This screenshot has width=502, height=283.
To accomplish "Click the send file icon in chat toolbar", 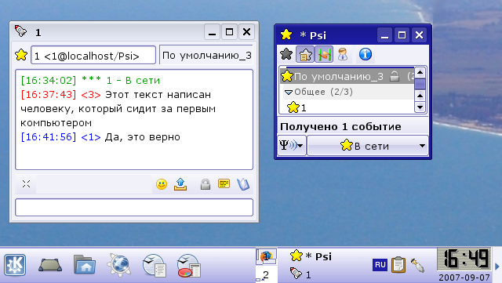I will click(180, 184).
